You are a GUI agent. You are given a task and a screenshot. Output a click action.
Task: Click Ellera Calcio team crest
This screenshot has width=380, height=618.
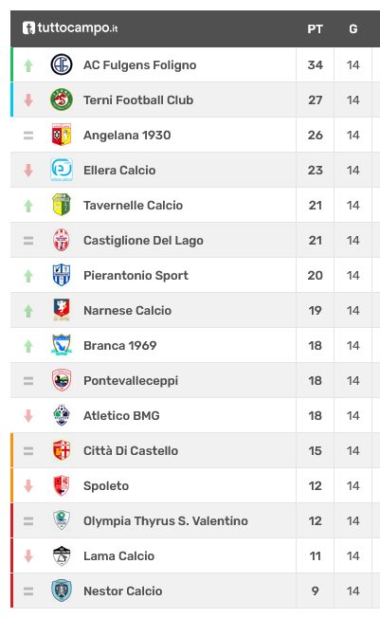62,170
